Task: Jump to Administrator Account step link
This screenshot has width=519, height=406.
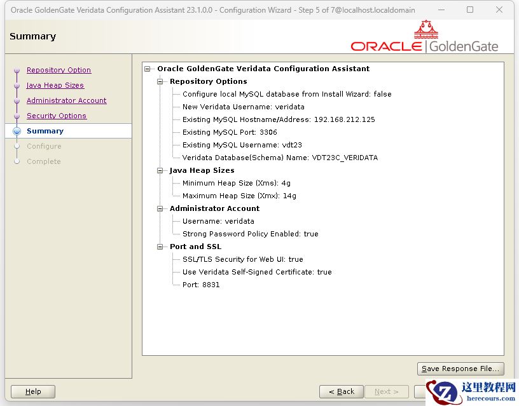Action: (67, 100)
